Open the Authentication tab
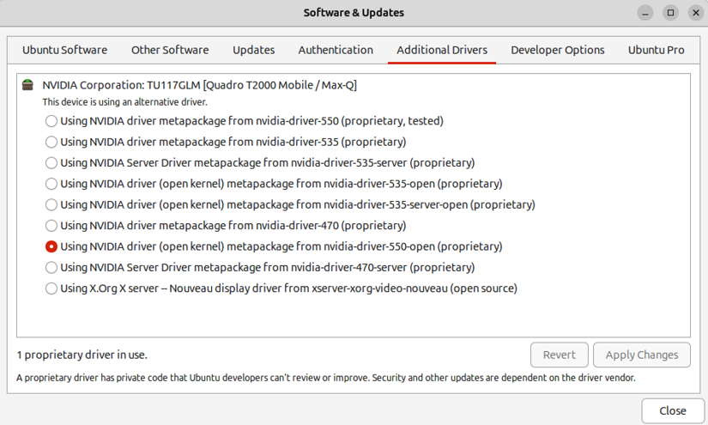 click(x=336, y=50)
